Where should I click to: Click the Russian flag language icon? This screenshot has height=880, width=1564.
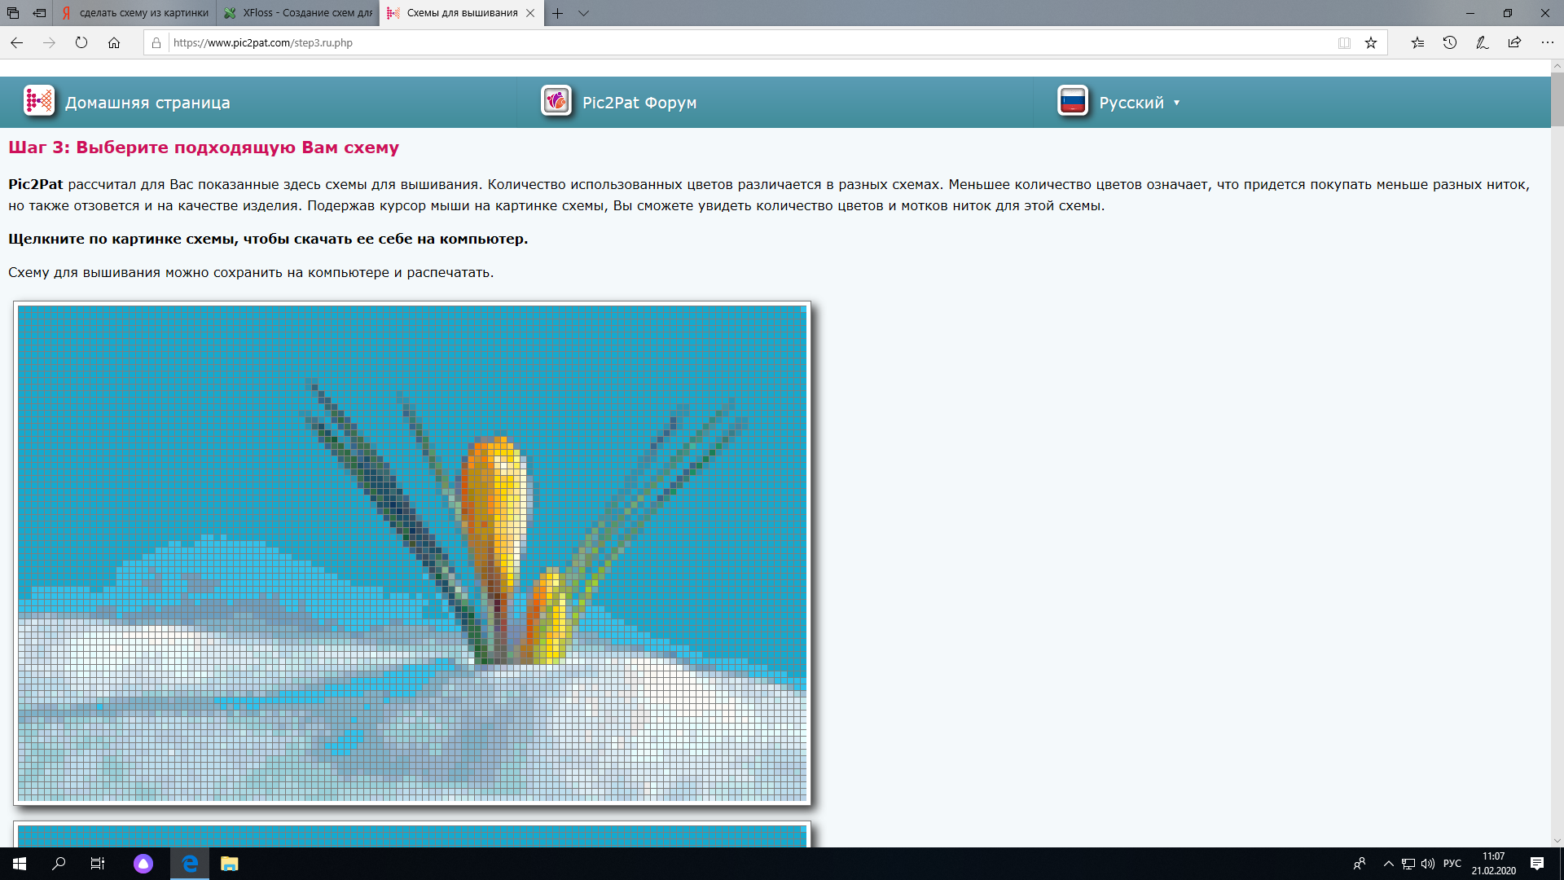tap(1073, 101)
